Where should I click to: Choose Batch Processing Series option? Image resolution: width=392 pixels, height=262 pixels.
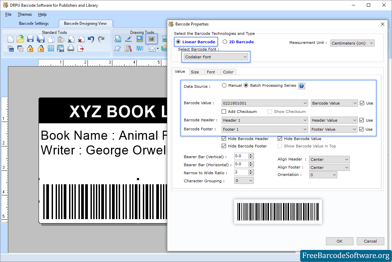[246, 85]
